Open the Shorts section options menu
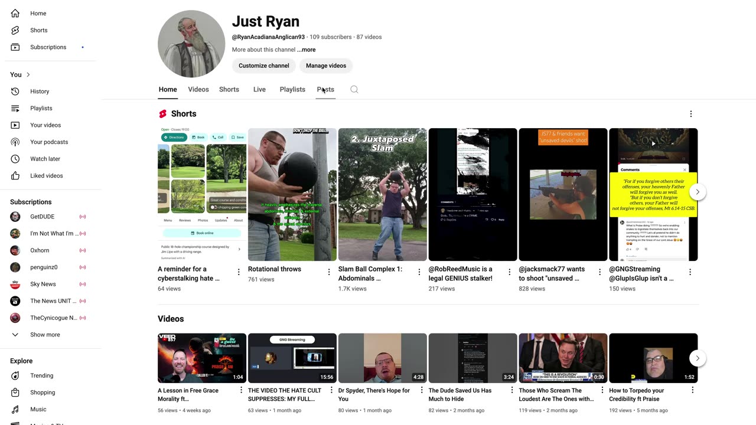Image resolution: width=756 pixels, height=425 pixels. tap(691, 114)
